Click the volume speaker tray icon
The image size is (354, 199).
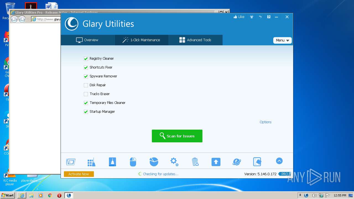coord(314,195)
